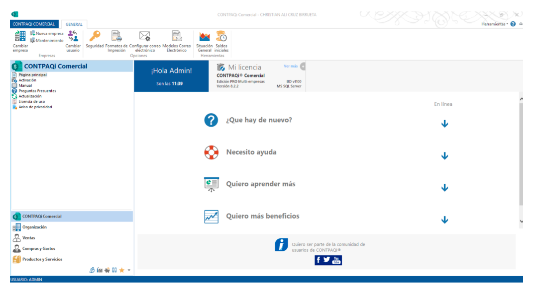Open the CONTPAQi Facebook page icon
This screenshot has height=287, width=534.
pyautogui.click(x=319, y=260)
